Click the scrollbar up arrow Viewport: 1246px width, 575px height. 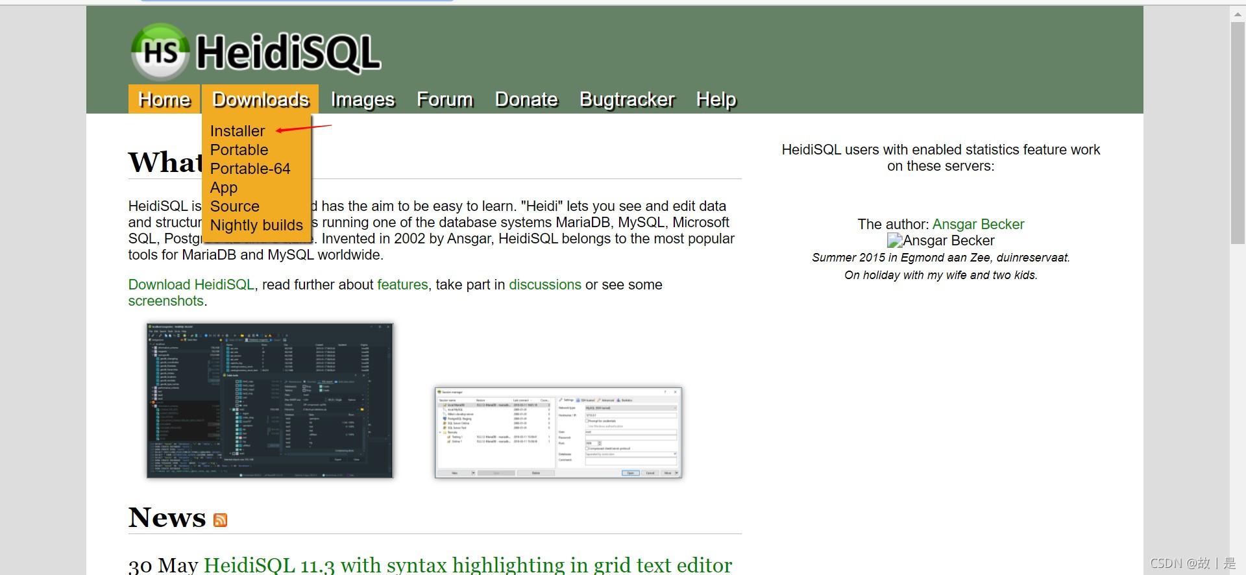(x=1238, y=14)
